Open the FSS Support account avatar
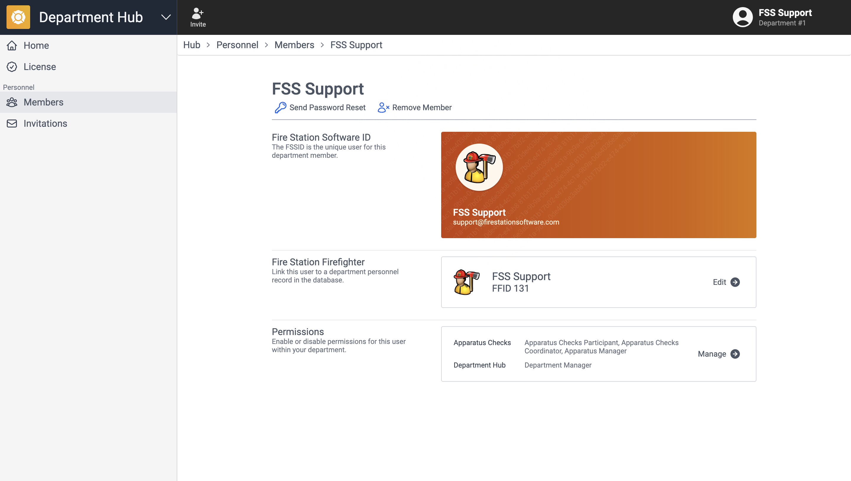The height and width of the screenshot is (481, 851). [x=742, y=17]
